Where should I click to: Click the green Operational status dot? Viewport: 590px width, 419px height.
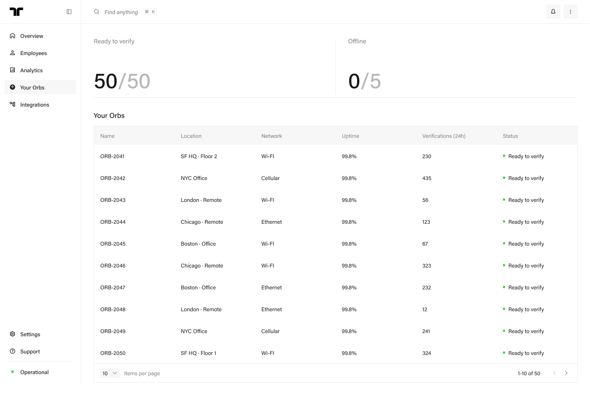(12, 372)
